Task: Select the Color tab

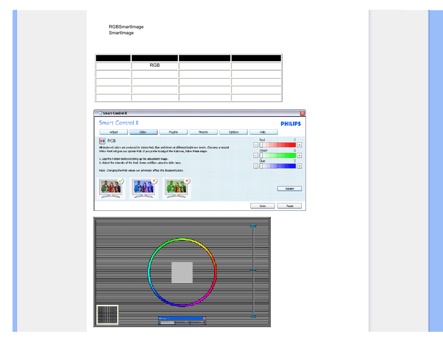Action: (x=143, y=132)
